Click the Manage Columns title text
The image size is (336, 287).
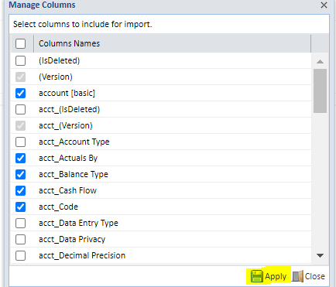(42, 5)
